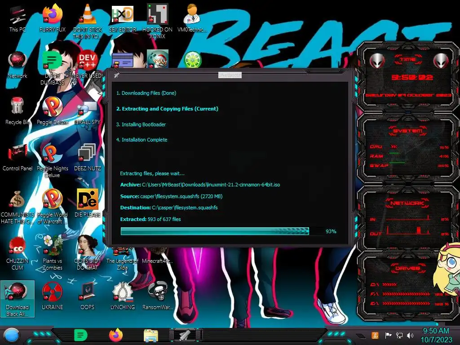This screenshot has width=460, height=345.
Task: Launch Peggle World of Warcraft shortcut
Action: [x=52, y=207]
